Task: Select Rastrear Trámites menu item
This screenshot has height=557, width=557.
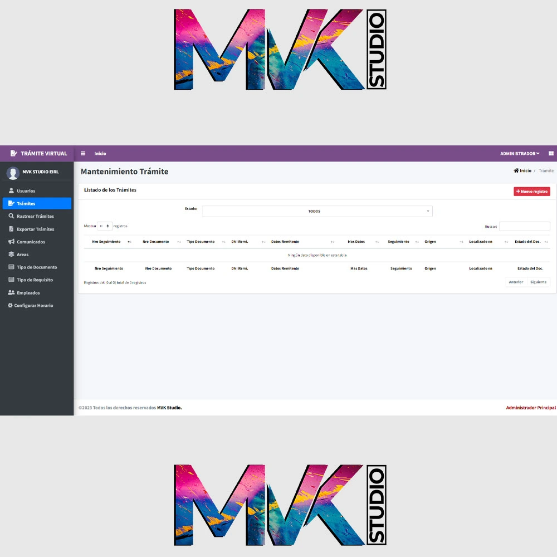Action: [x=37, y=216]
